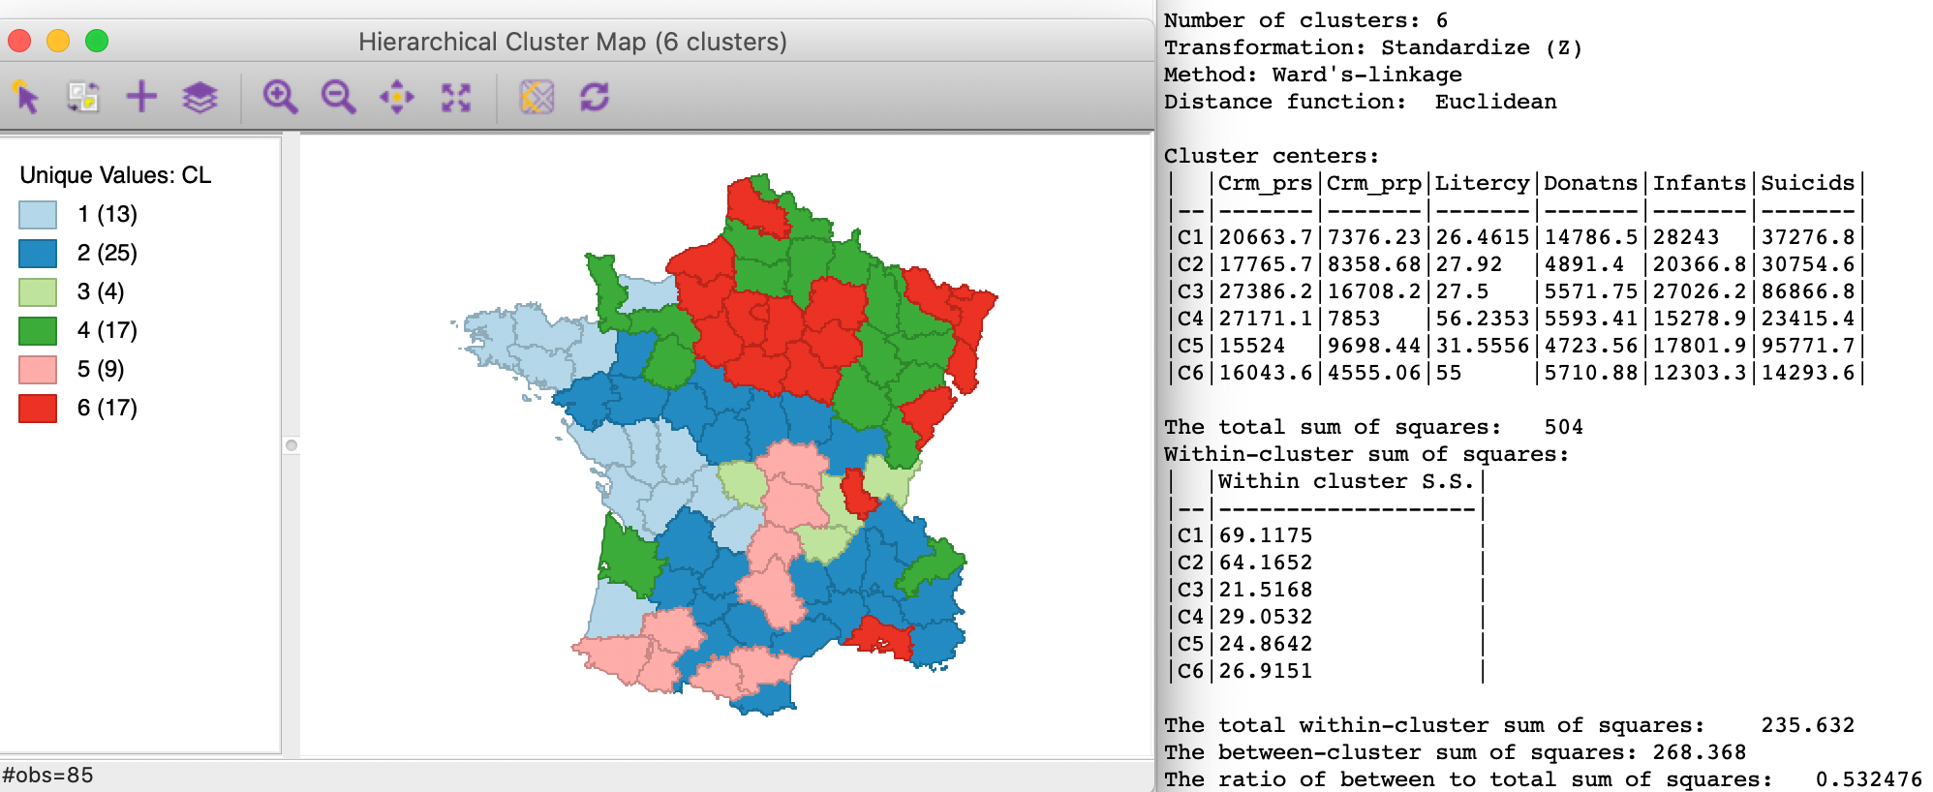This screenshot has height=792, width=1933.
Task: Click the dark green cluster 4 swatch
Action: 38,330
